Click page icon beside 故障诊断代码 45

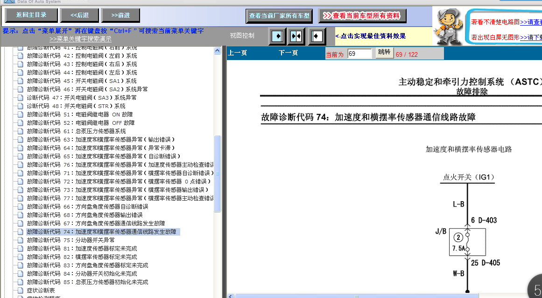[21, 81]
